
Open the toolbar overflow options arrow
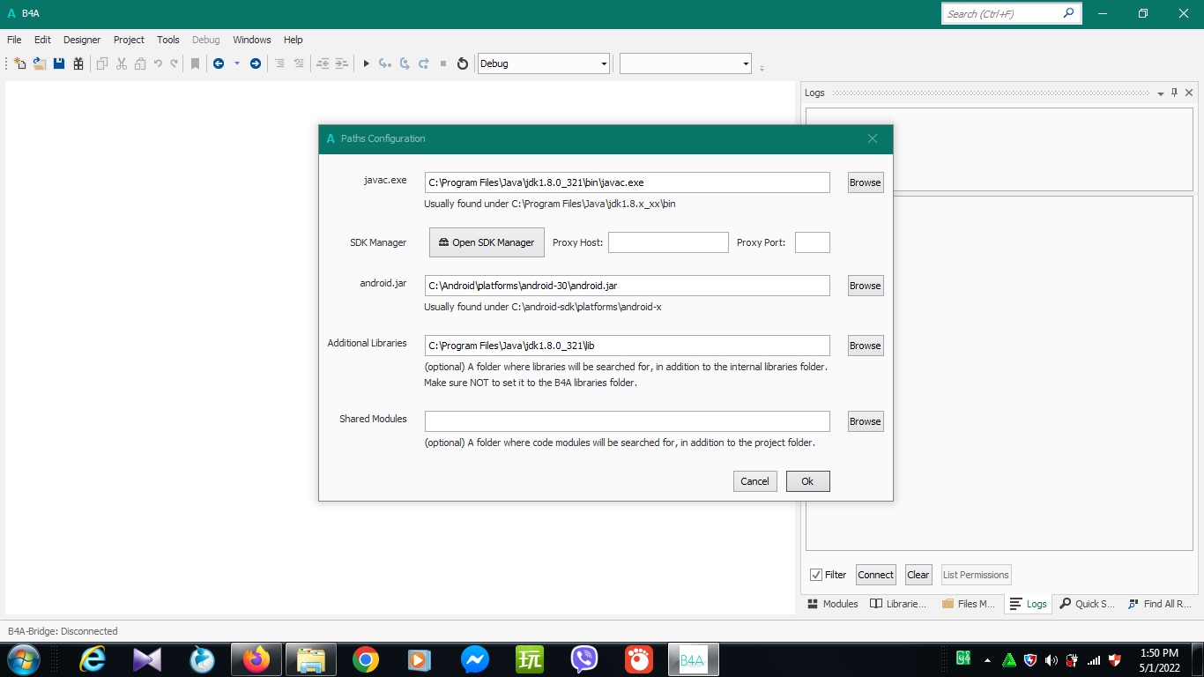click(762, 67)
